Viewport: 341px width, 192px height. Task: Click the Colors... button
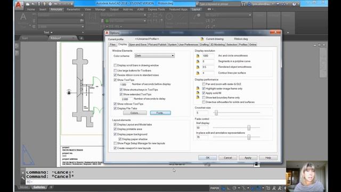click(x=135, y=113)
